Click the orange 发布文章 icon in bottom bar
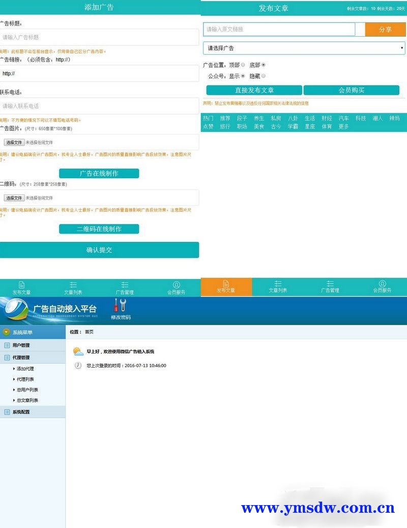Screen dimensions: 407x528 [226, 284]
